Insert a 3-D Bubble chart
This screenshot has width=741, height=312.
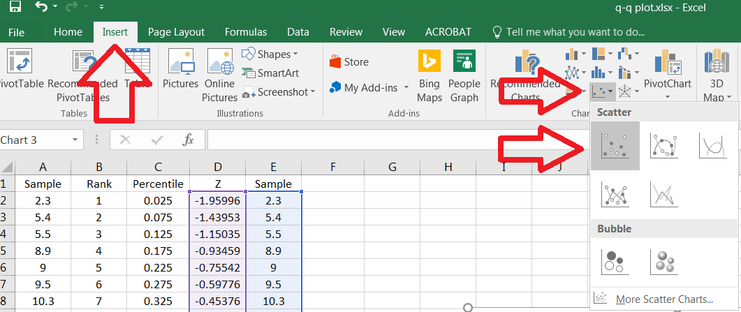pyautogui.click(x=663, y=262)
